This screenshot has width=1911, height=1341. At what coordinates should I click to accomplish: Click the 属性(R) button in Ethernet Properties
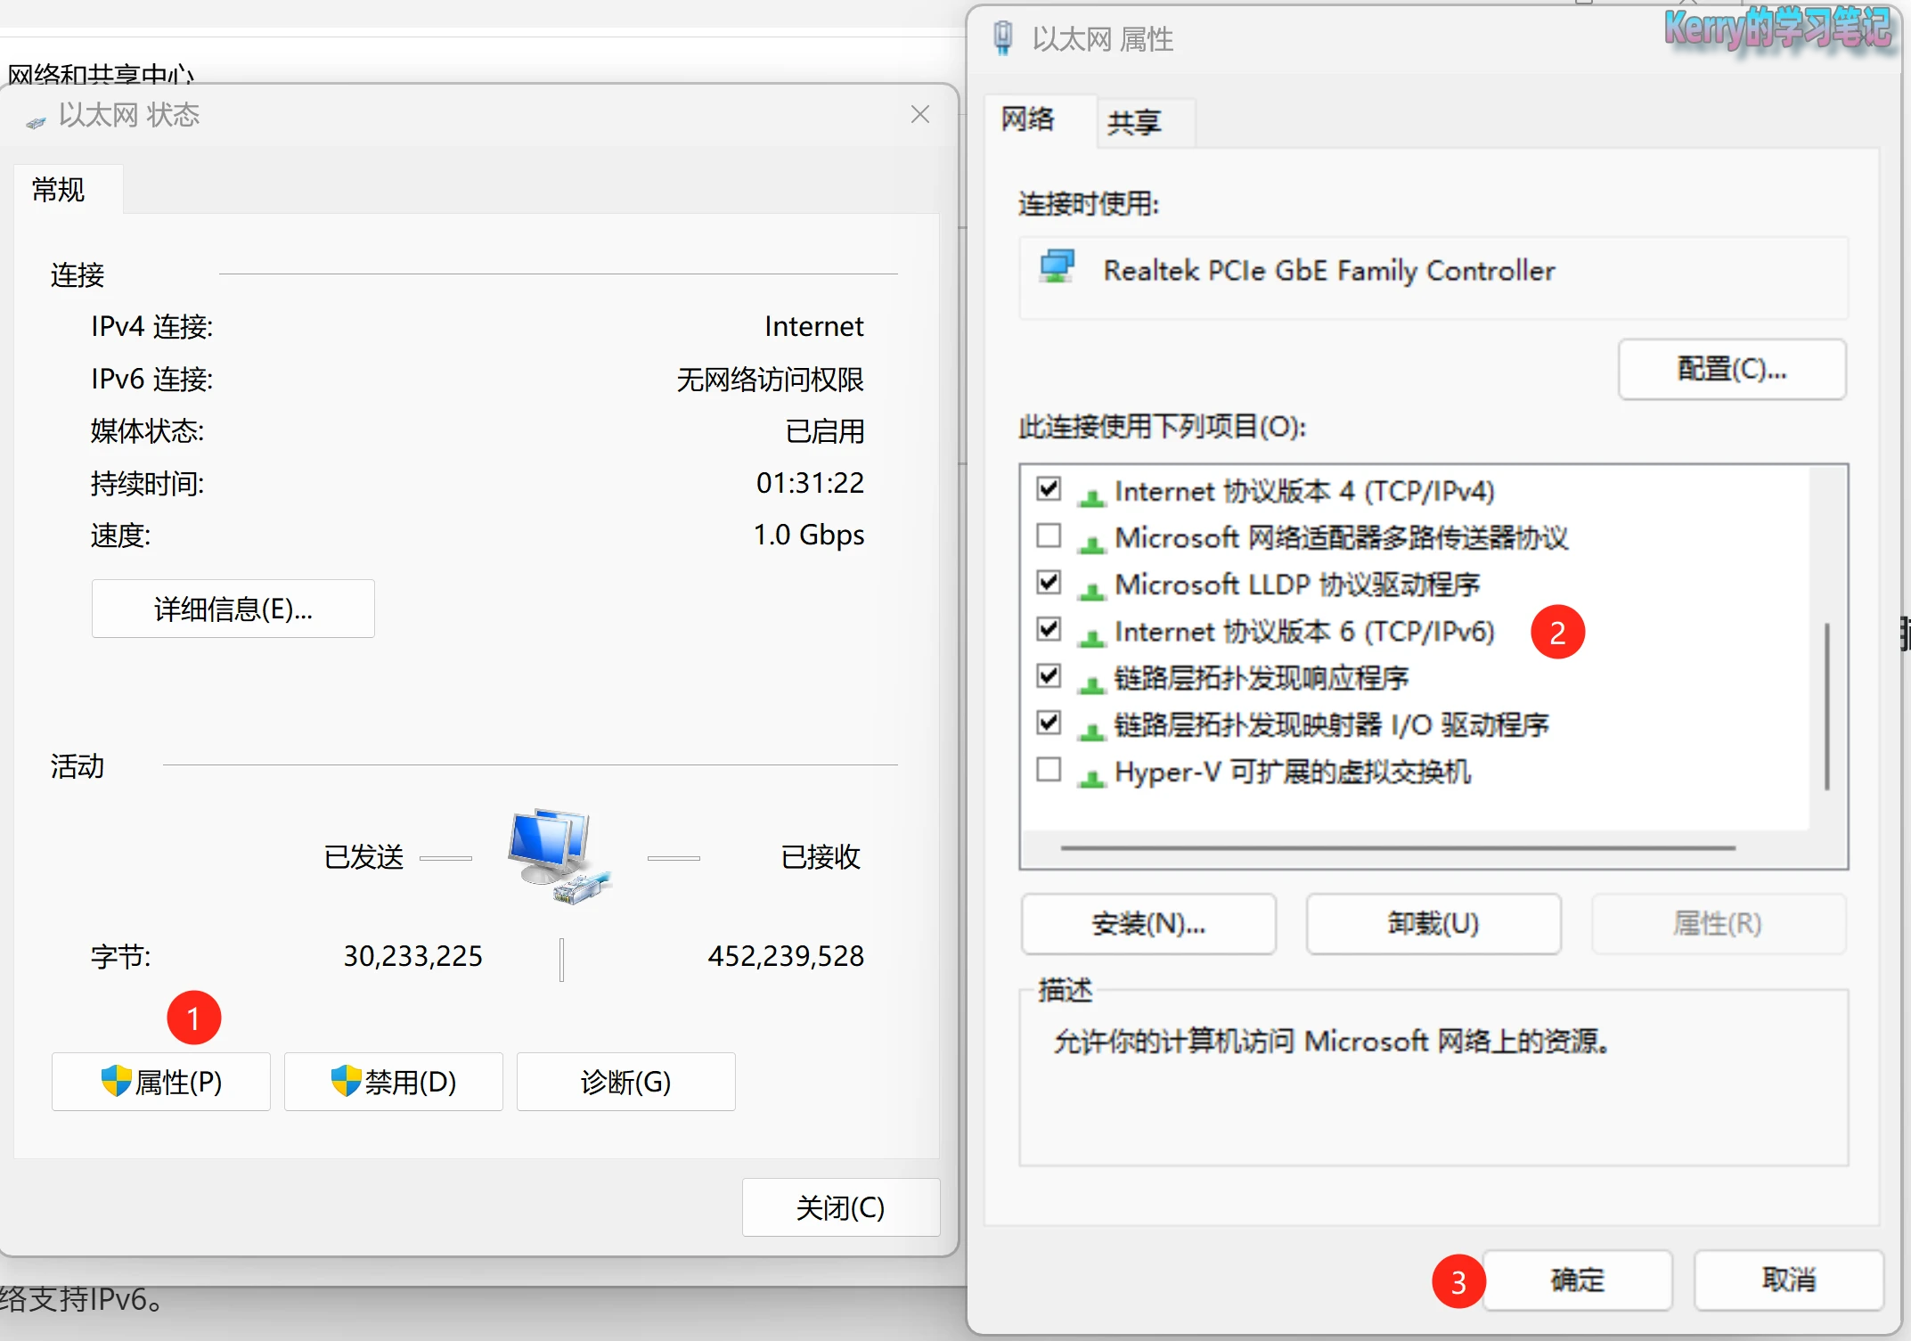1718,924
